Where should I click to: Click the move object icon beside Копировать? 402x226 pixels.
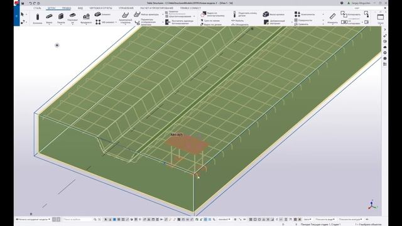click(367, 14)
